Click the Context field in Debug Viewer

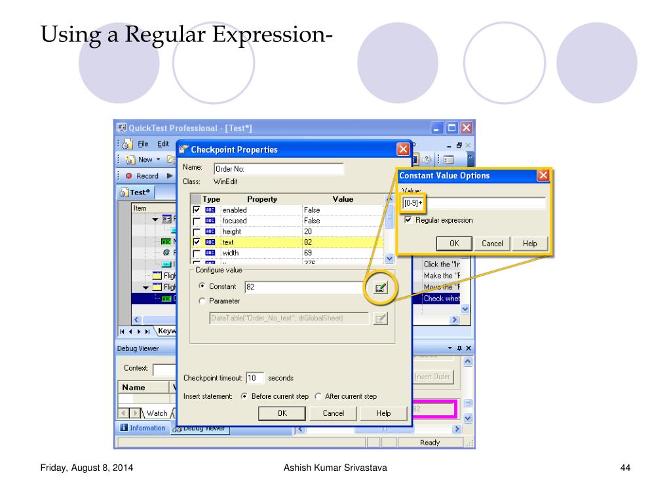pyautogui.click(x=164, y=369)
